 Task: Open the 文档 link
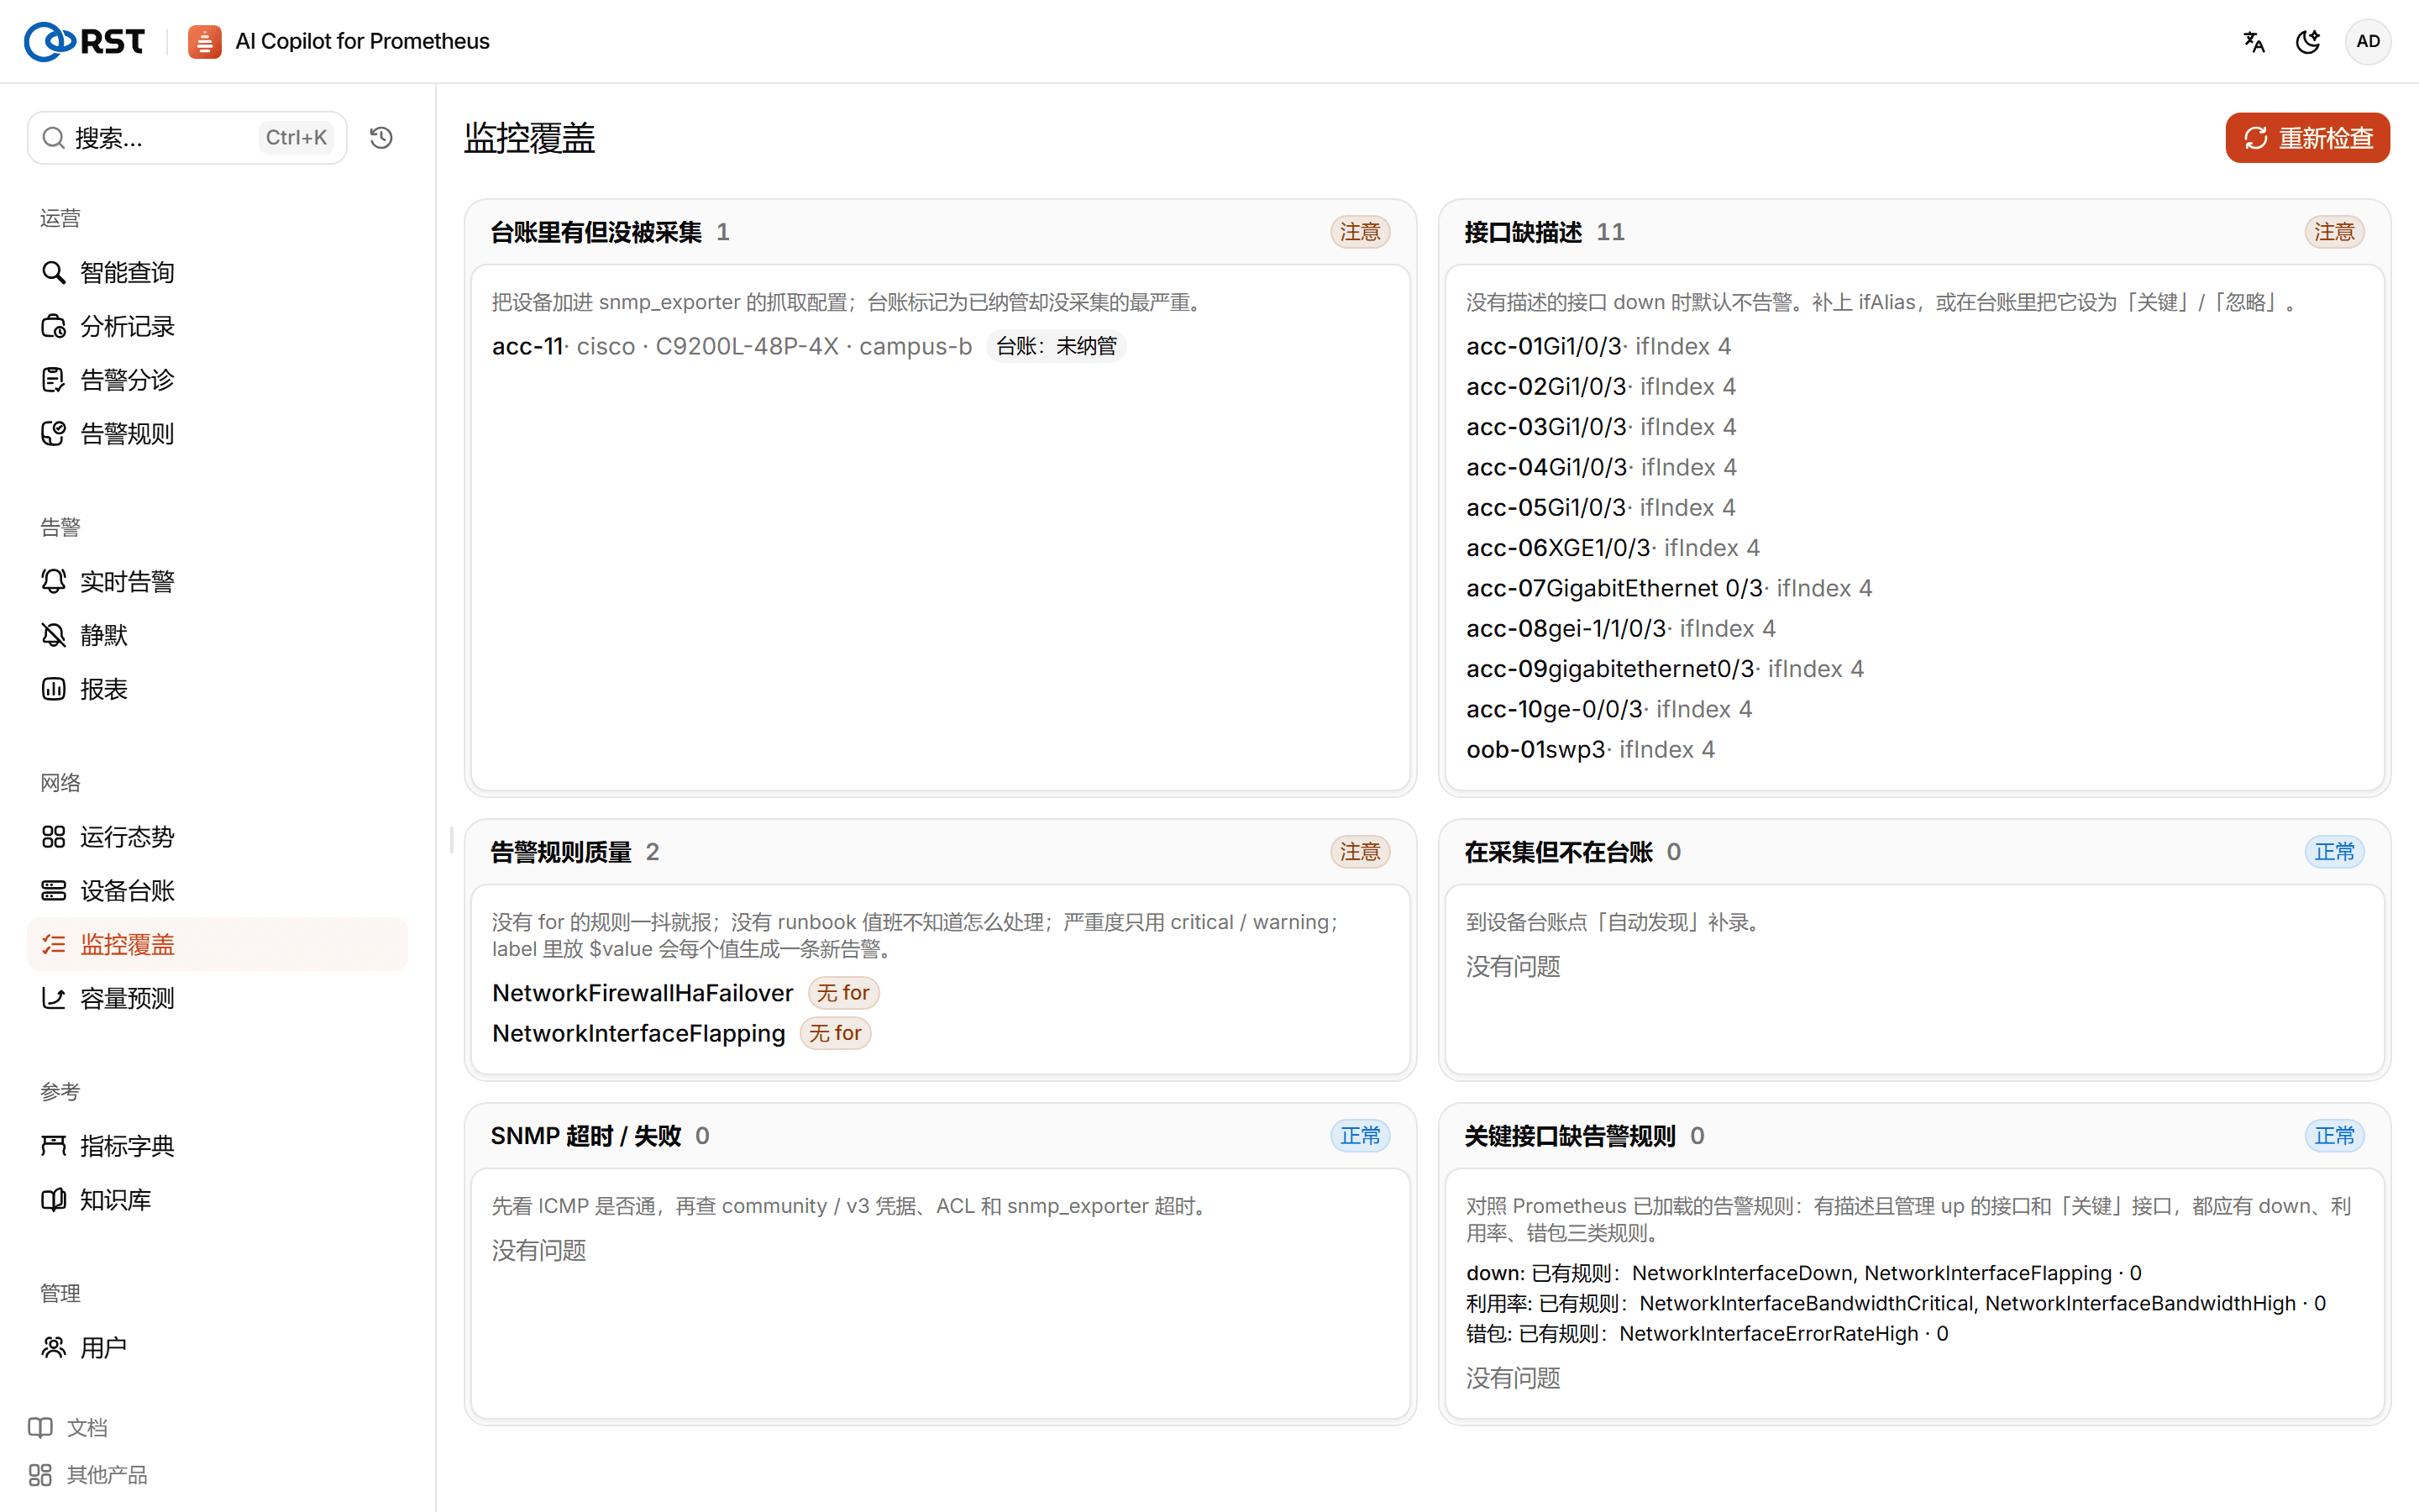pos(68,1428)
